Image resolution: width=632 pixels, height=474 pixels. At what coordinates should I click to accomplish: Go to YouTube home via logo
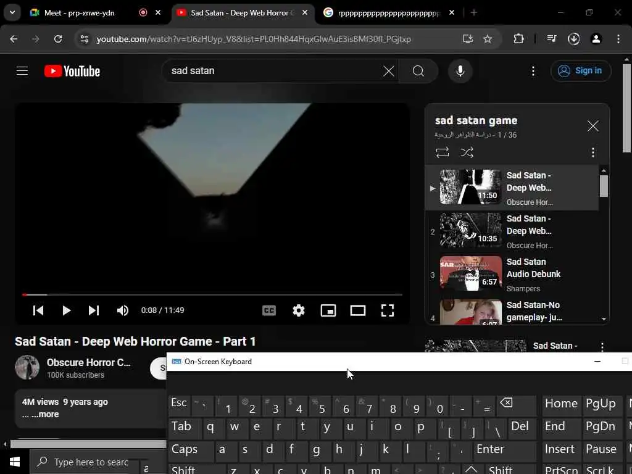pyautogui.click(x=72, y=71)
